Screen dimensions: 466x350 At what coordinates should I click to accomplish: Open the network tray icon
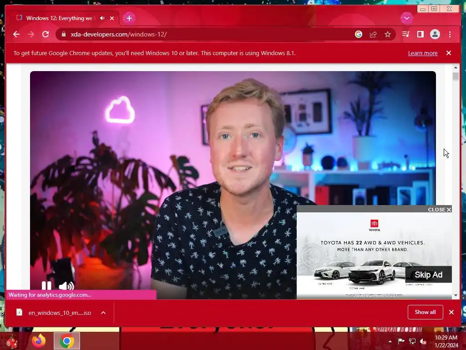pyautogui.click(x=412, y=341)
